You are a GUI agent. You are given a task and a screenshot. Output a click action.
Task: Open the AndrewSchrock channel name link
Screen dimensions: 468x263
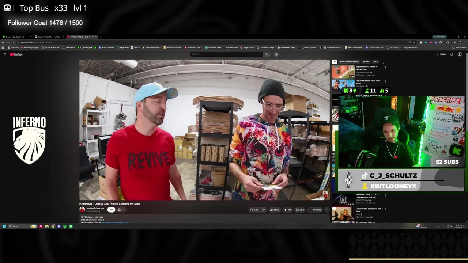94,208
